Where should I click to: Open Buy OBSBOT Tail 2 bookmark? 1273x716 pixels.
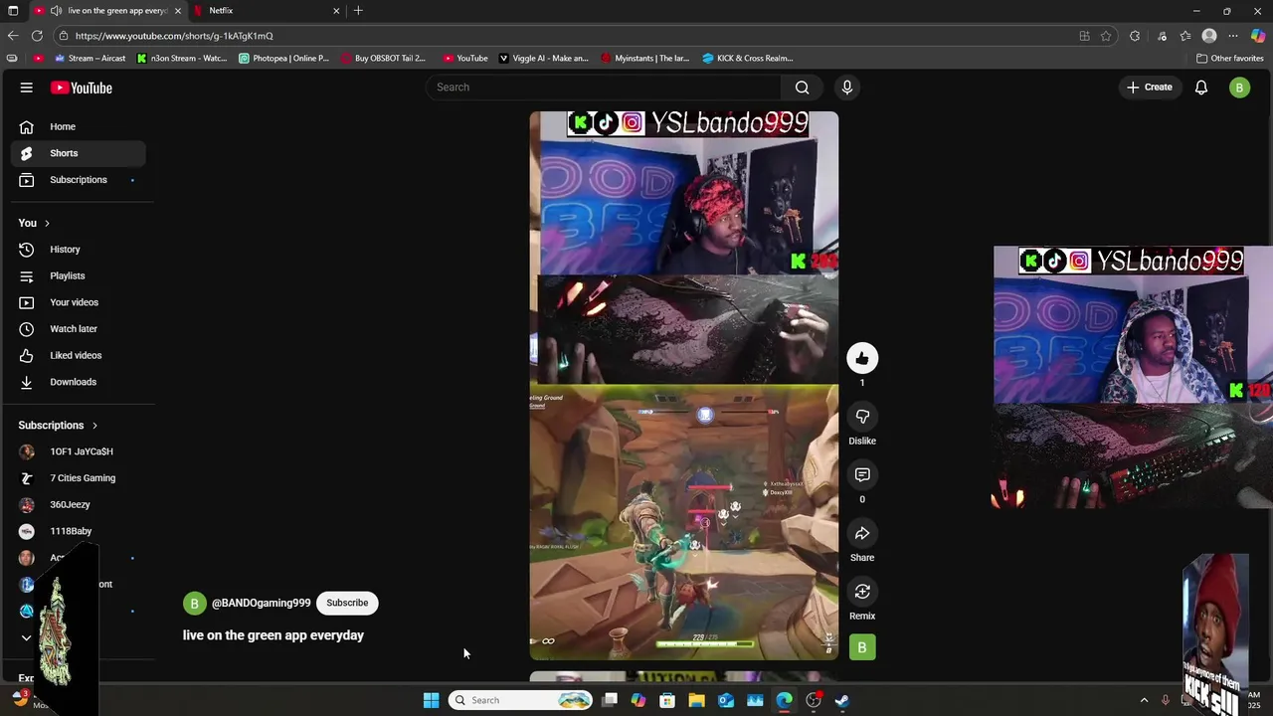pyautogui.click(x=384, y=59)
